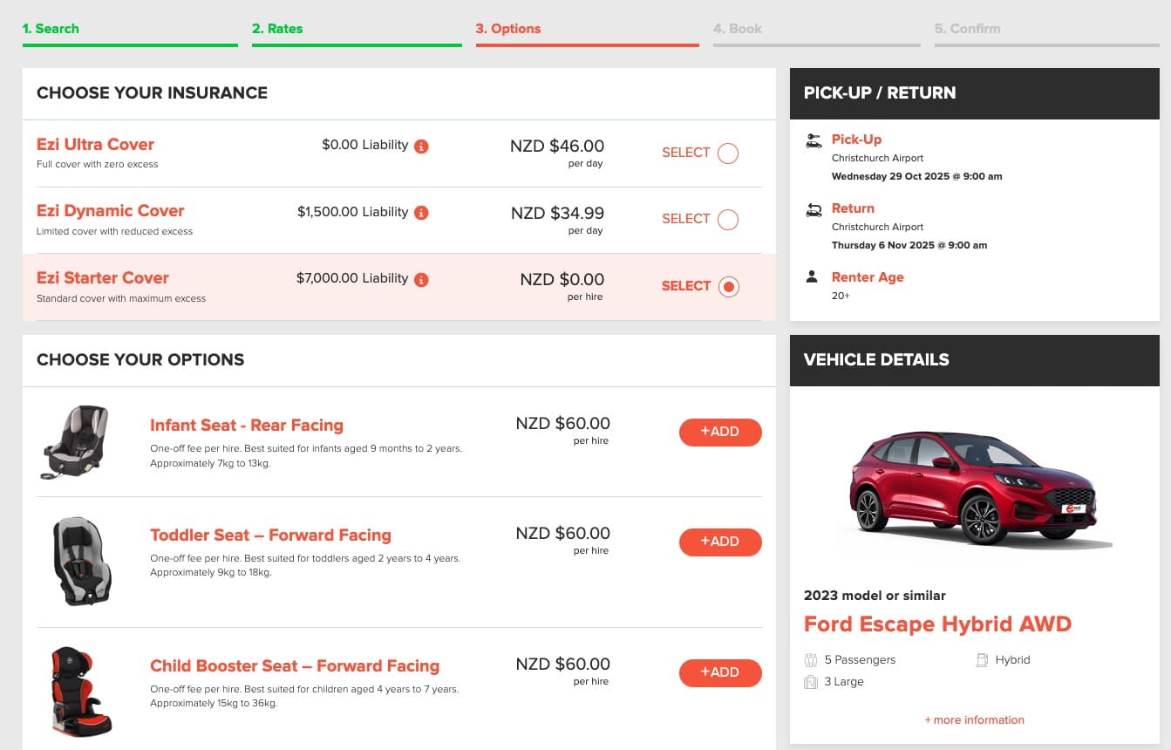Add the Infant Seat - Rear Facing
Viewport: 1171px width, 750px height.
click(x=720, y=432)
